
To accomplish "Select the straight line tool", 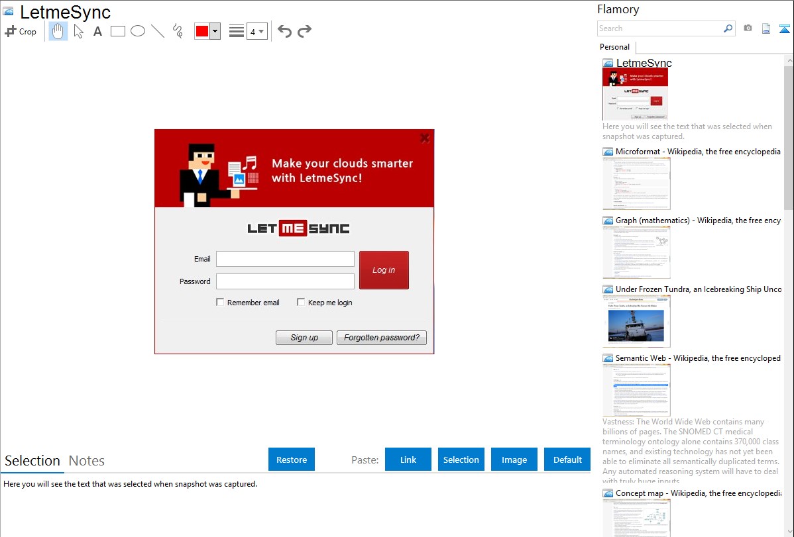I will point(158,31).
